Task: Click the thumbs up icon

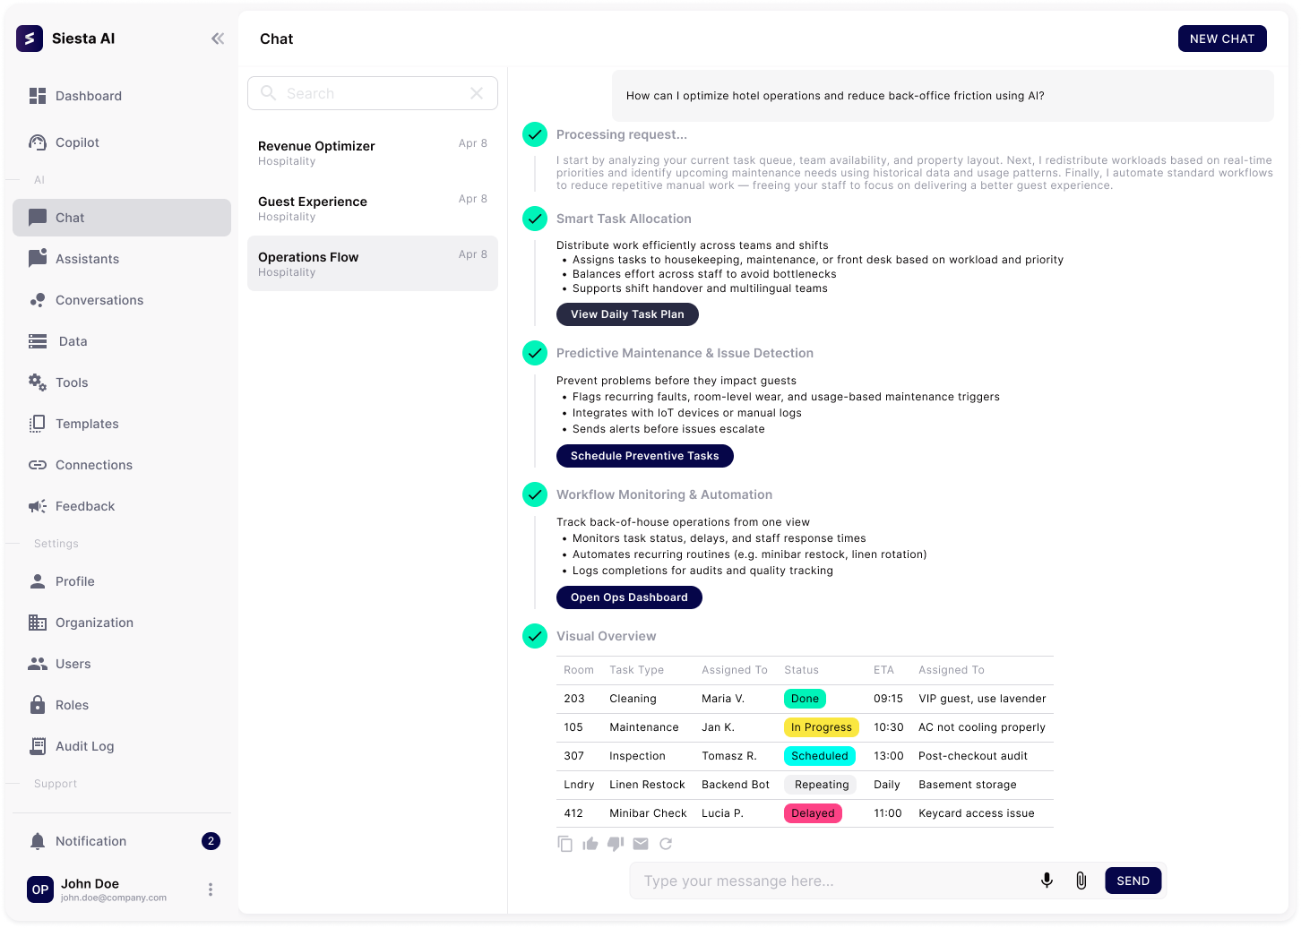Action: (590, 844)
